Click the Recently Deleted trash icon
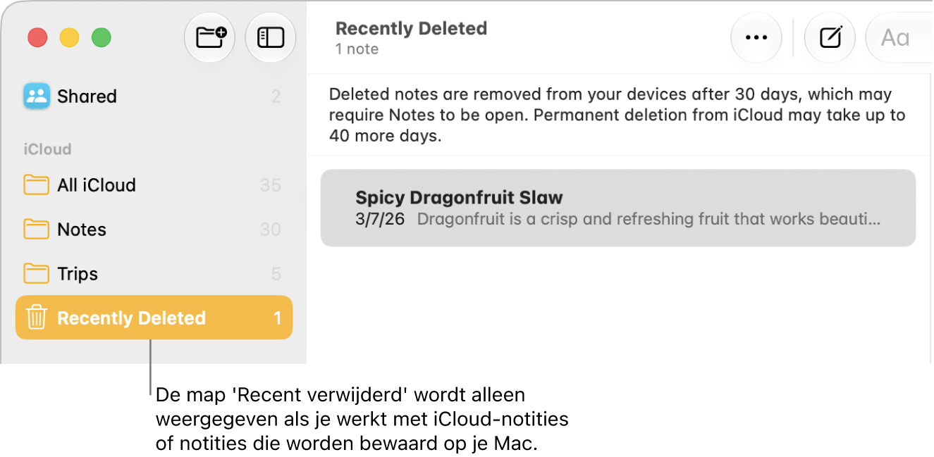 [36, 318]
